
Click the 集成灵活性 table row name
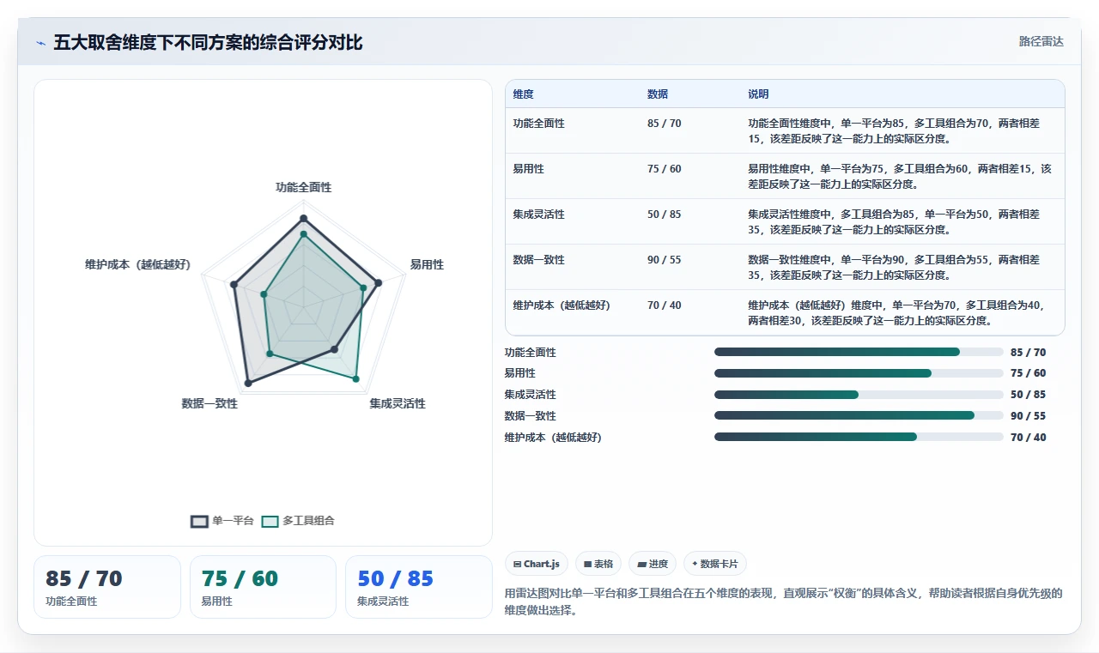pos(539,215)
